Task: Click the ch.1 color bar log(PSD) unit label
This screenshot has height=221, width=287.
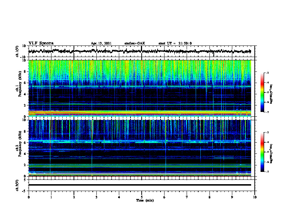Action: pyautogui.click(x=271, y=94)
